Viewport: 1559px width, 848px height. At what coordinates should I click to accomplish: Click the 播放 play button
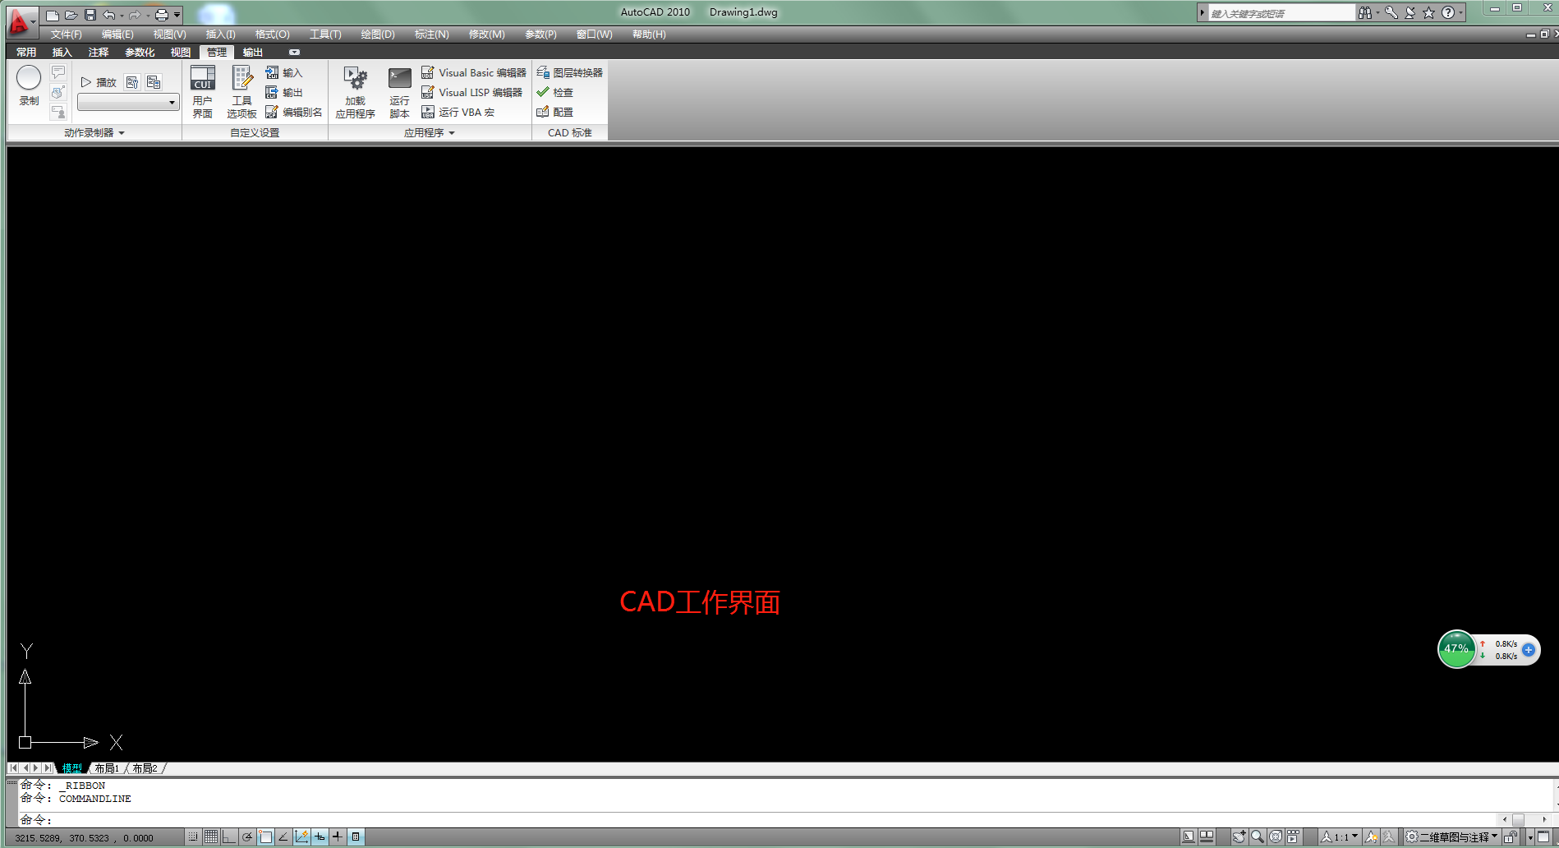pos(99,82)
